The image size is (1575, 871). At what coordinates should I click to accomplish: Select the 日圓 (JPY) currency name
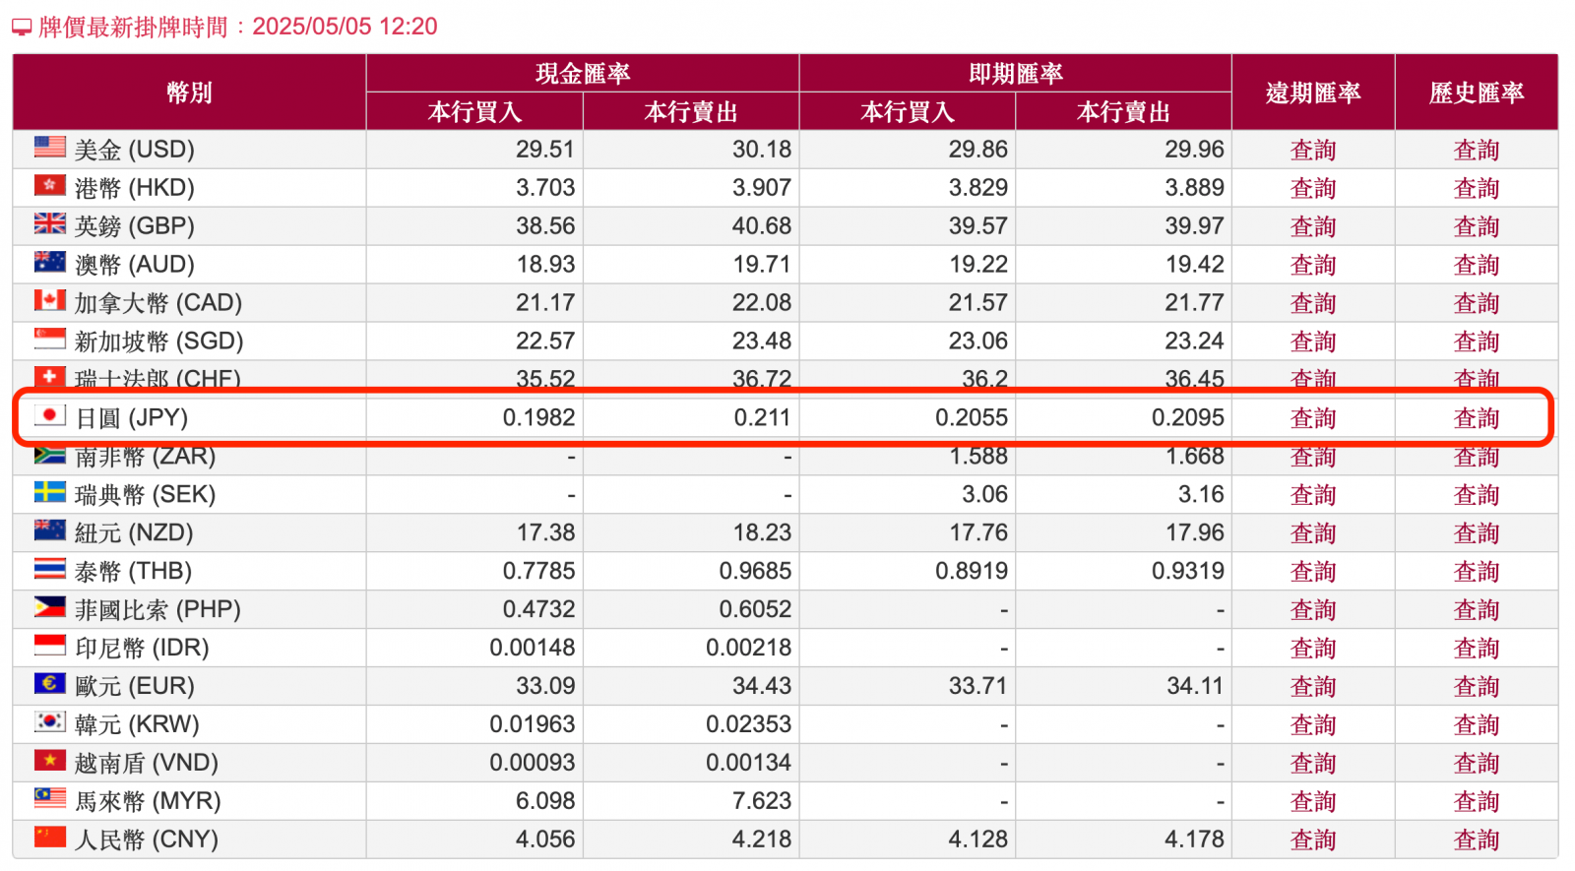[132, 418]
